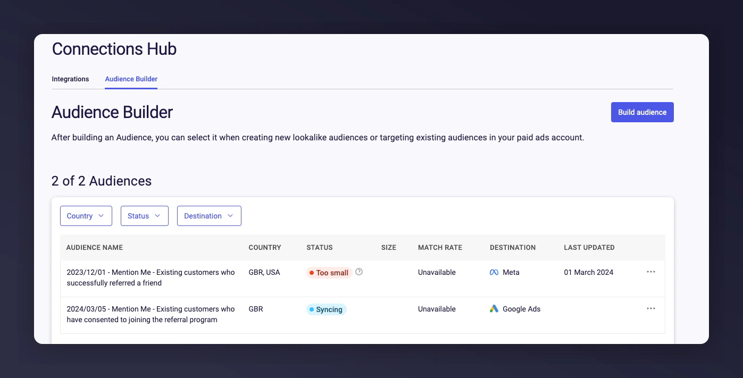Expand the Destination filter dropdown
The width and height of the screenshot is (743, 378).
pos(209,216)
